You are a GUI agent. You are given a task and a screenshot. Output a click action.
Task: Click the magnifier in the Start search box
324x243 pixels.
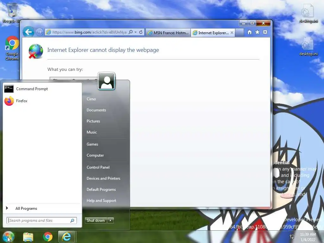coord(72,221)
